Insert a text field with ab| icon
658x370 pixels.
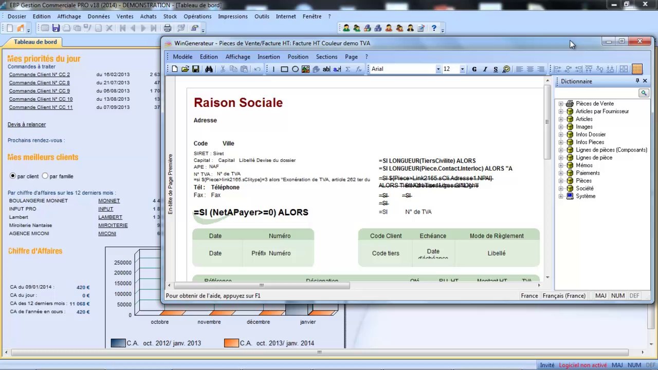[x=326, y=69]
